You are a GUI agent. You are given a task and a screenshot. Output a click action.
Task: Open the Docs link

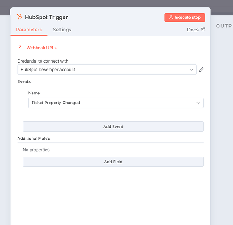click(x=193, y=30)
